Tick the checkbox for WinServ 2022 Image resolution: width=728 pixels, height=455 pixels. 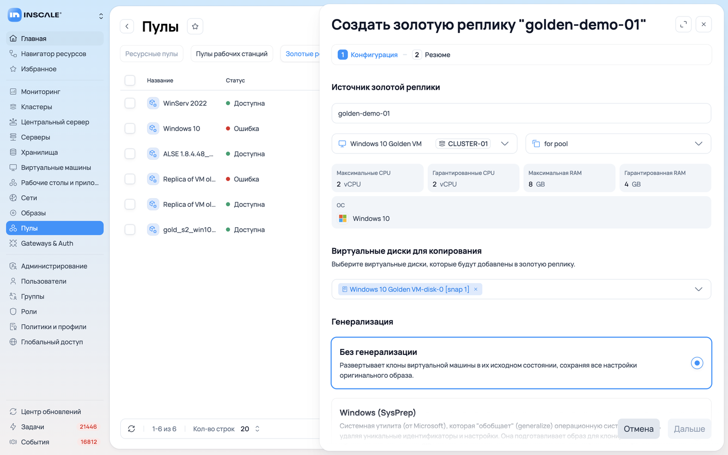pyautogui.click(x=130, y=103)
